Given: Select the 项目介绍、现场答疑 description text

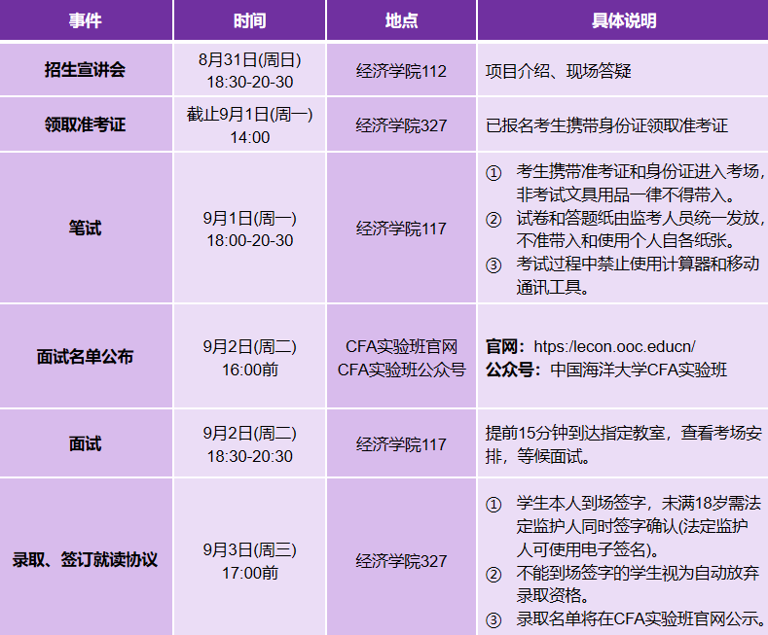Looking at the screenshot, I should point(551,71).
